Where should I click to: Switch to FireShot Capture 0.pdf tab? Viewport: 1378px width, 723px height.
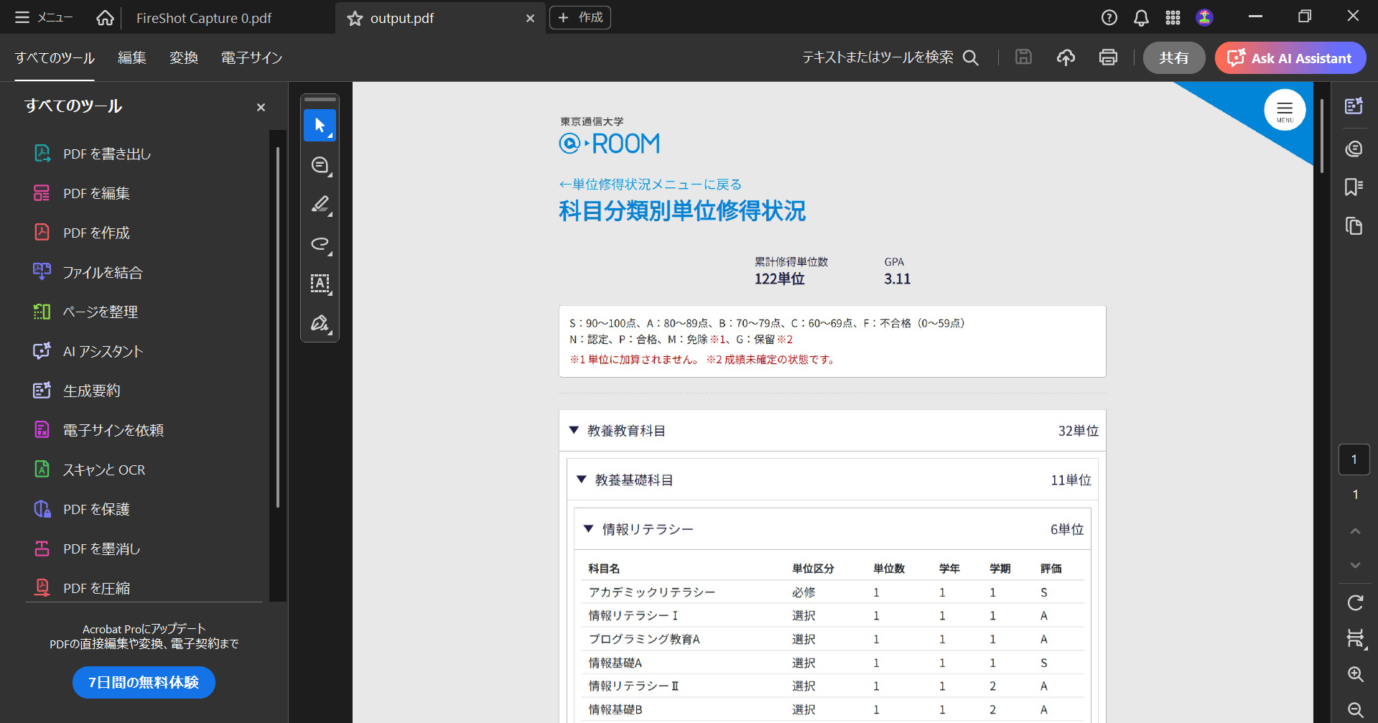[x=204, y=19]
